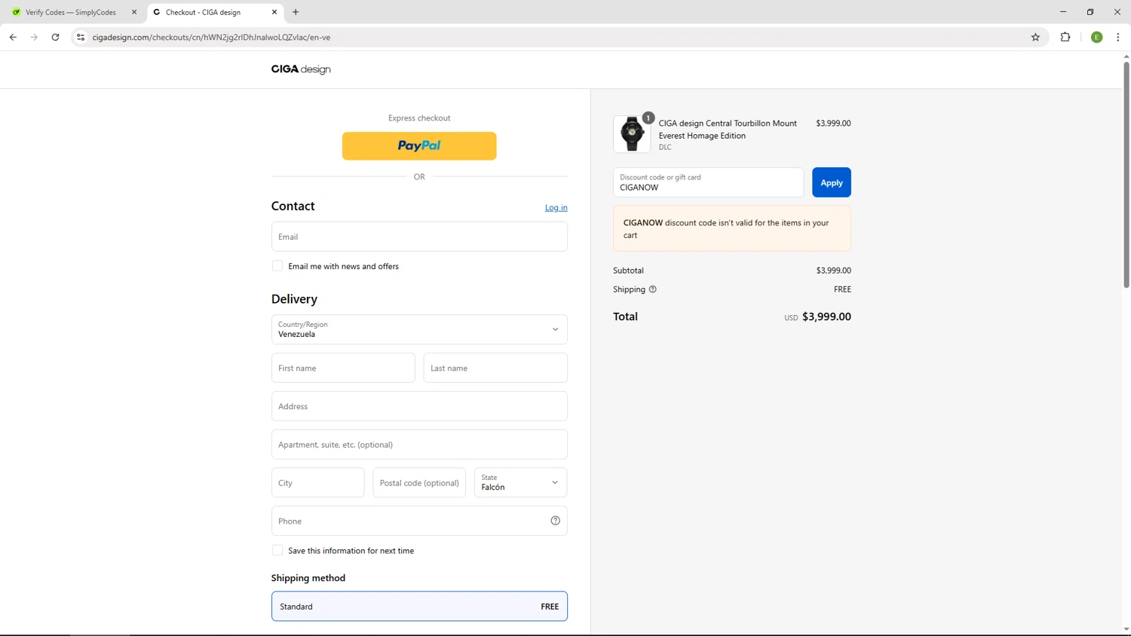Click the quantity badge on the thumbnail

tap(648, 118)
